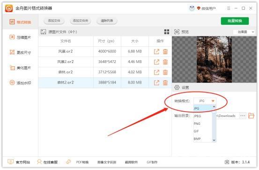Image resolution: width=259 pixels, height=170 pixels.
Task: Click trash icon for 风景2.cr2
Action: point(165,62)
